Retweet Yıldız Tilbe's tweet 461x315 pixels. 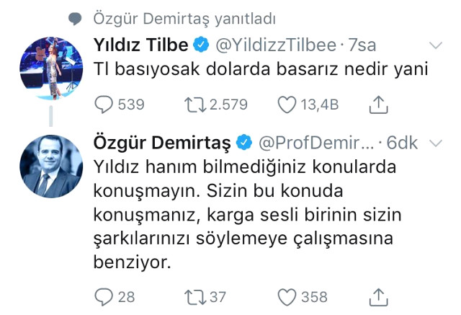coord(197,105)
